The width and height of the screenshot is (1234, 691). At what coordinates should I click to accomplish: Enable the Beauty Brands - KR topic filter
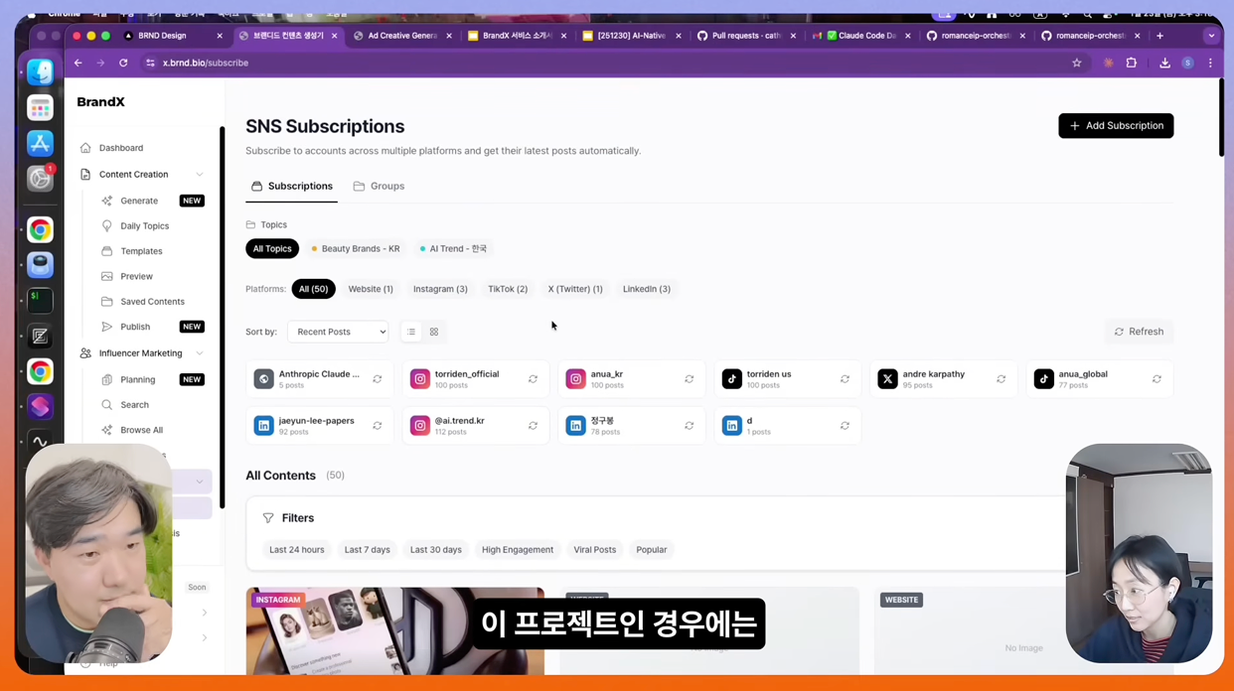pyautogui.click(x=355, y=248)
